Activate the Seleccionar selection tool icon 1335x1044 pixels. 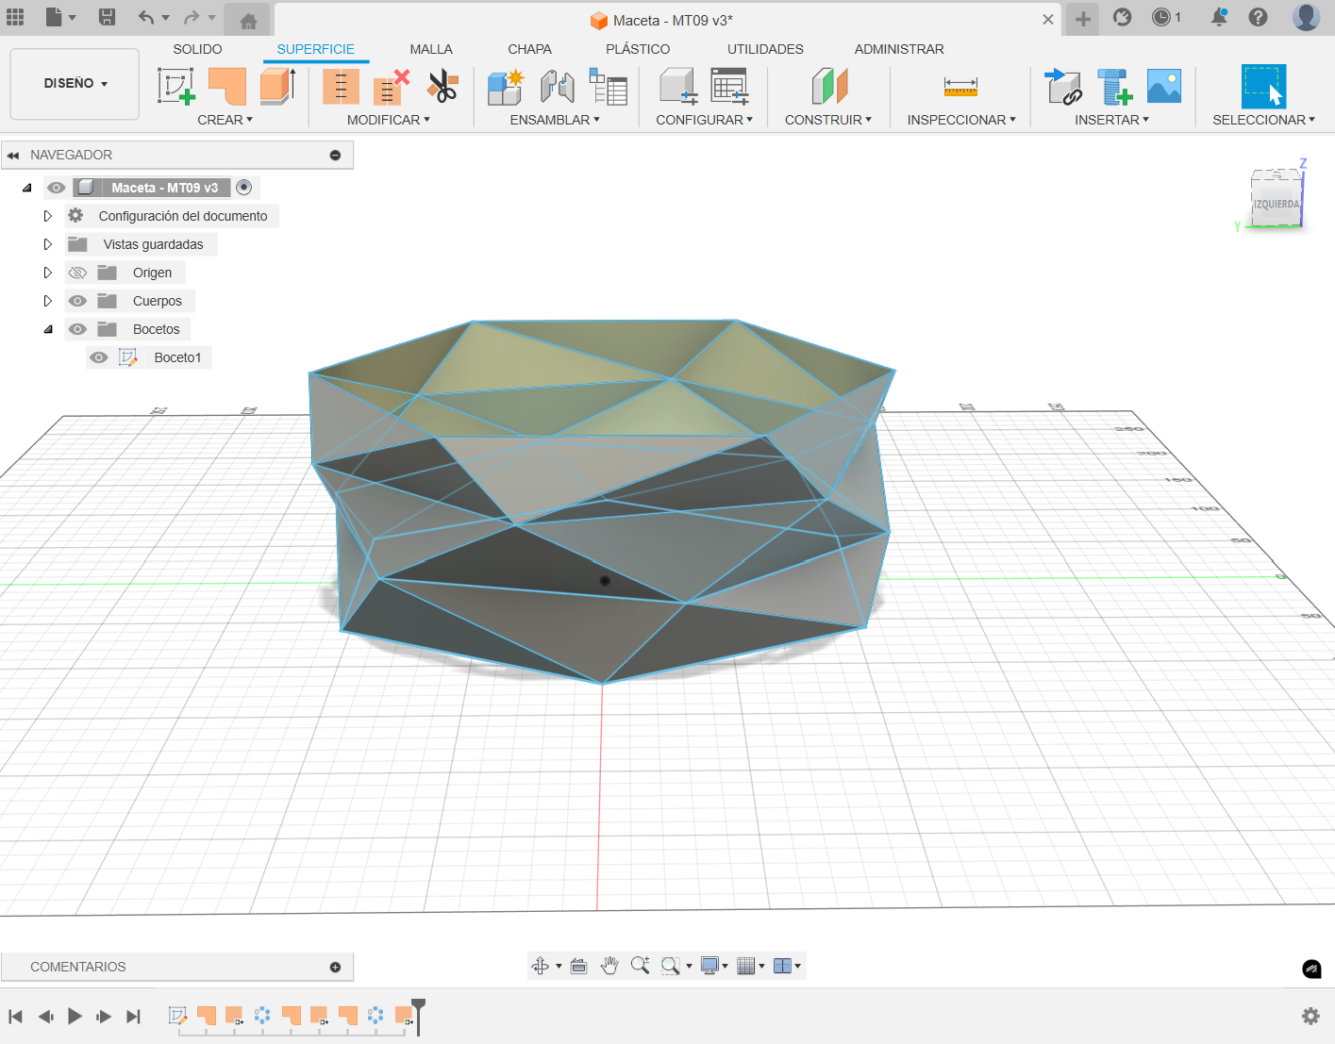pos(1263,86)
